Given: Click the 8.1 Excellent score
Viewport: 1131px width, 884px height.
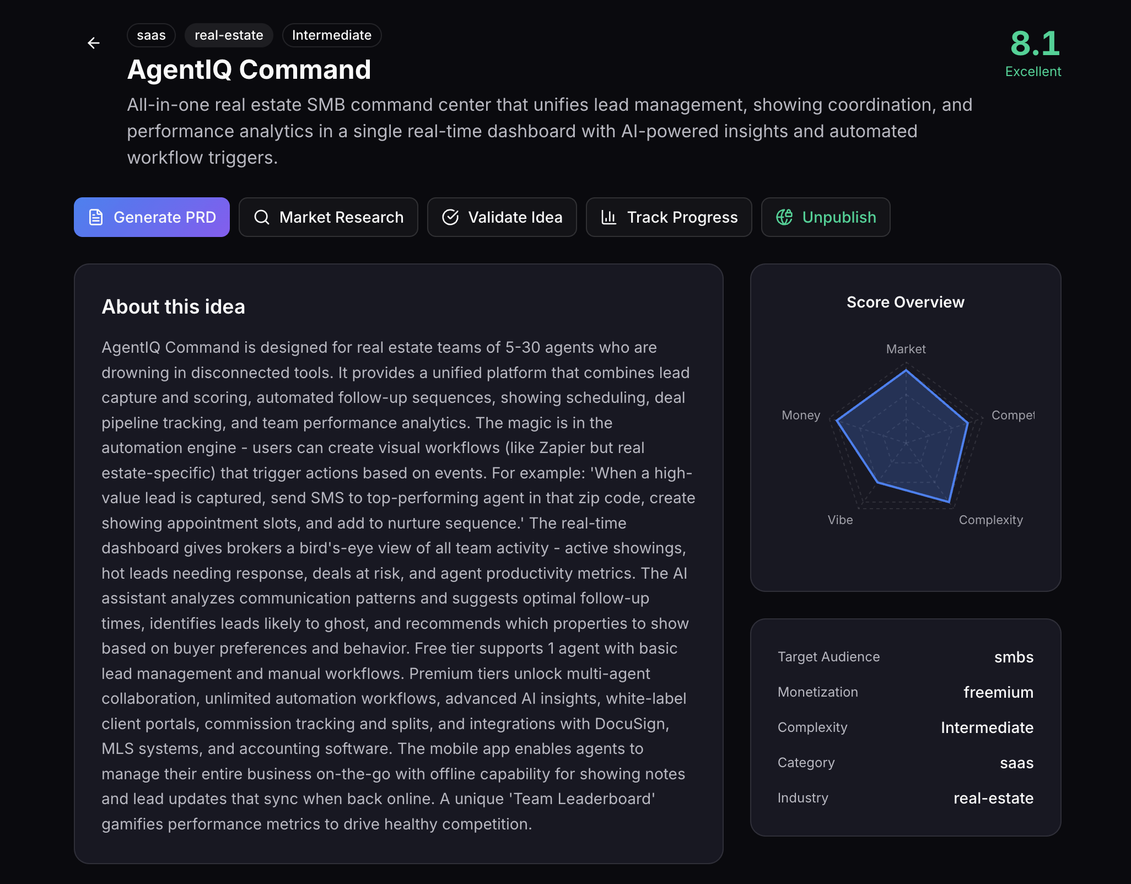Looking at the screenshot, I should pyautogui.click(x=1034, y=52).
